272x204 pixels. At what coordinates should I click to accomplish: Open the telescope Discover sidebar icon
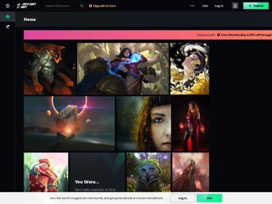(8, 27)
